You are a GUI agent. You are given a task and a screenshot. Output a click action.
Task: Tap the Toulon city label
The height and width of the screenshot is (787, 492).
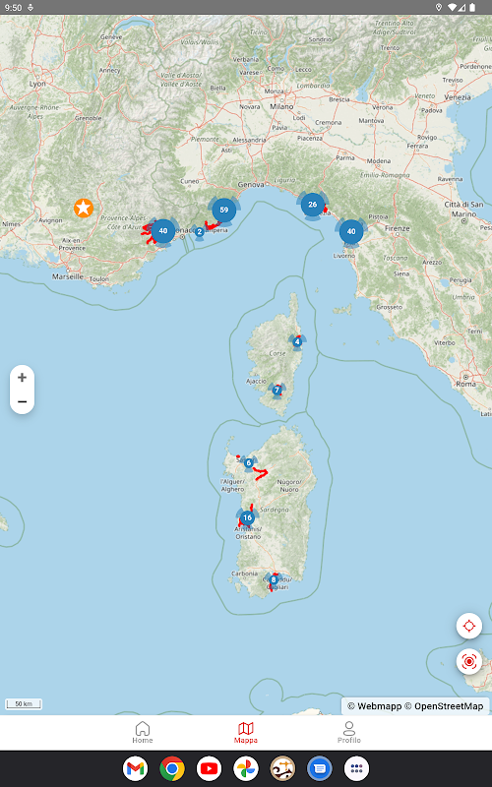point(99,278)
